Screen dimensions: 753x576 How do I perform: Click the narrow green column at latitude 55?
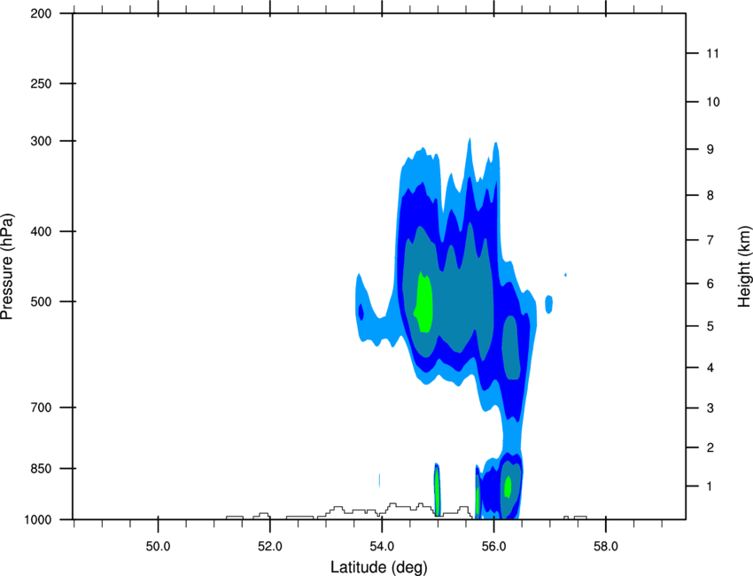(x=437, y=490)
